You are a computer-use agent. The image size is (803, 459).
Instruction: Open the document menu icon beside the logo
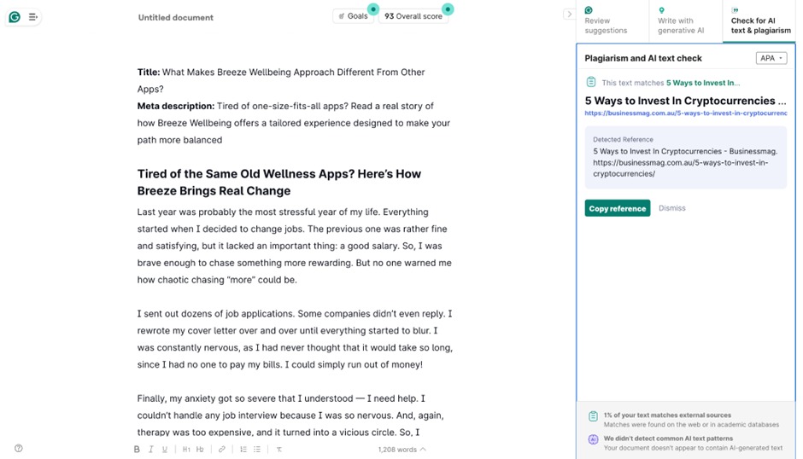33,16
